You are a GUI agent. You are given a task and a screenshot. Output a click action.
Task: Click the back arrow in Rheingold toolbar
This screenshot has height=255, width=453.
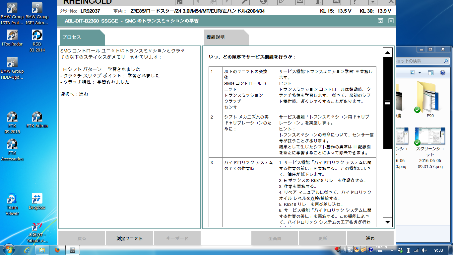click(x=197, y=2)
